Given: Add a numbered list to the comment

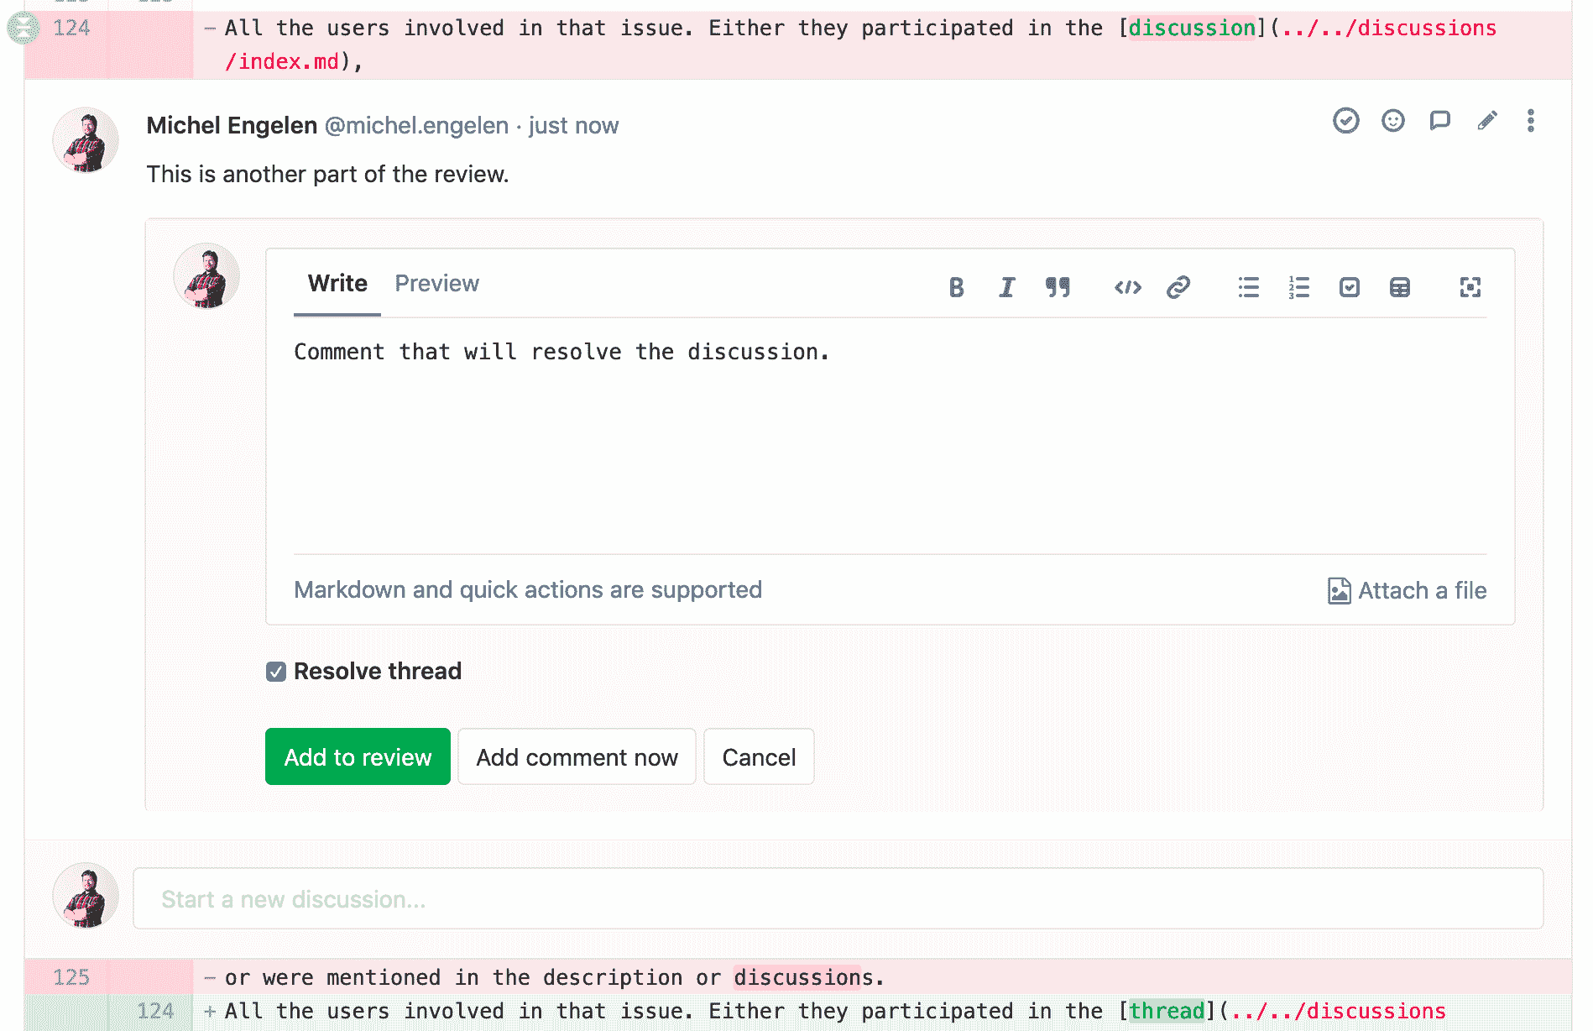Looking at the screenshot, I should (1299, 287).
